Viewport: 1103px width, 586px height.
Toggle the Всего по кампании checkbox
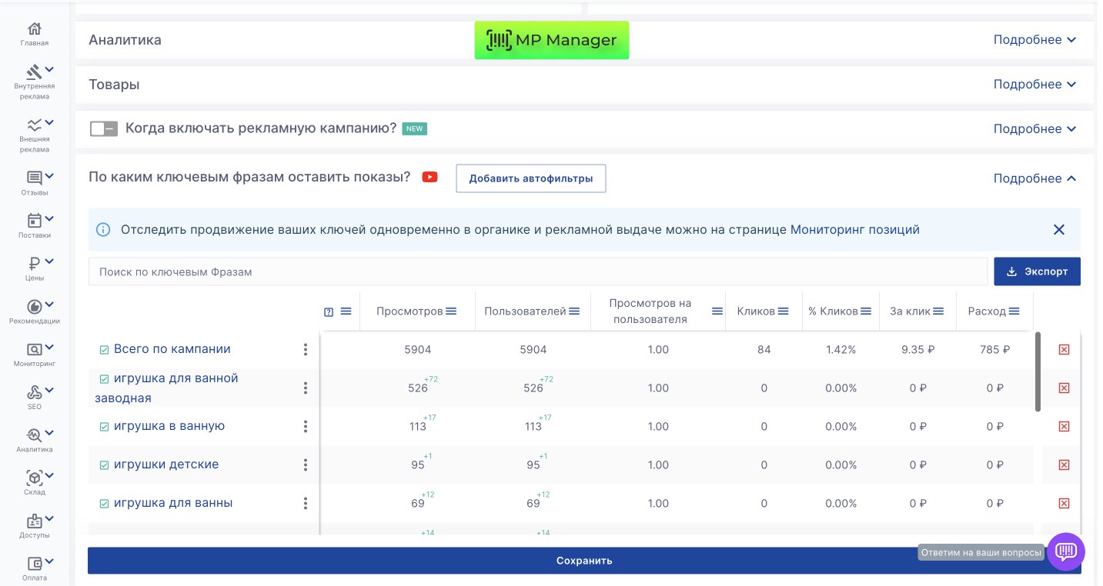click(x=104, y=350)
